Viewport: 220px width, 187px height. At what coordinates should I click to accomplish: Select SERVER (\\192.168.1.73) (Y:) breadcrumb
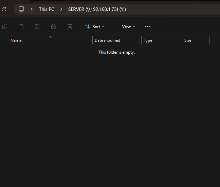point(97,9)
